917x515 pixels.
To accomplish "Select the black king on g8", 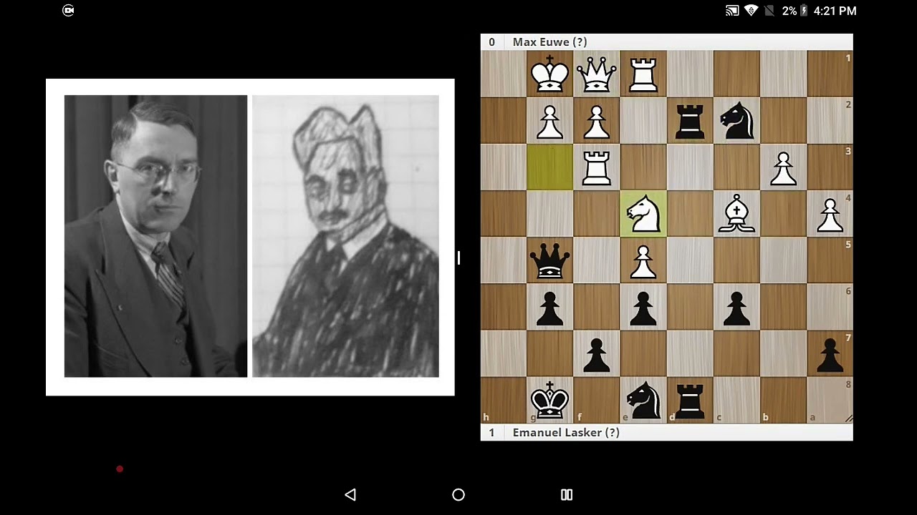I will [550, 399].
